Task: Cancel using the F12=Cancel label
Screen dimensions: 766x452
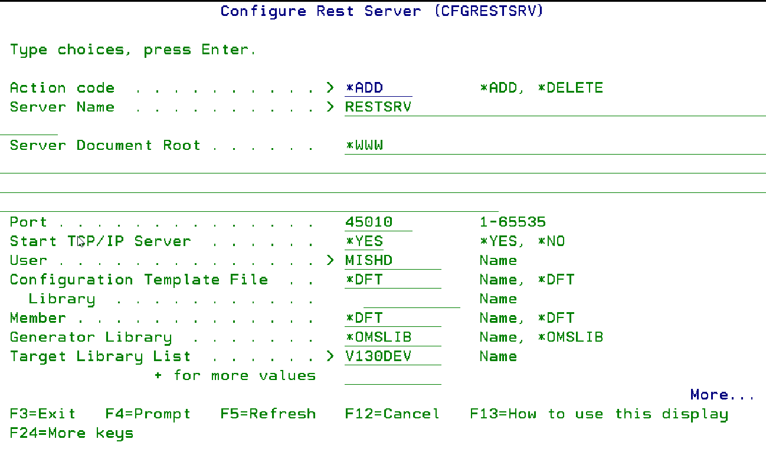Action: (392, 414)
